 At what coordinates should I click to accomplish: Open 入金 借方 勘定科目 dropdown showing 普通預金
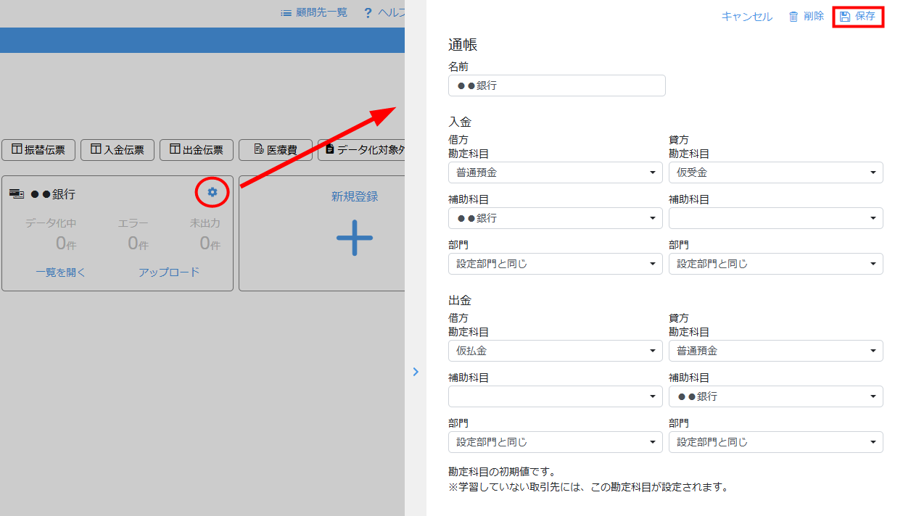555,172
